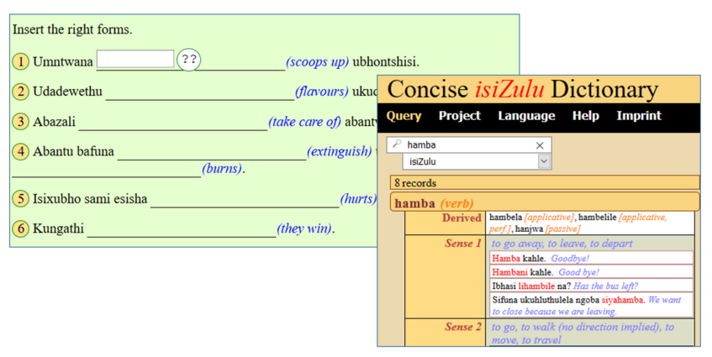Click the blank line after Udadewethu
Image resolution: width=712 pixels, height=357 pixels.
pyautogui.click(x=200, y=93)
